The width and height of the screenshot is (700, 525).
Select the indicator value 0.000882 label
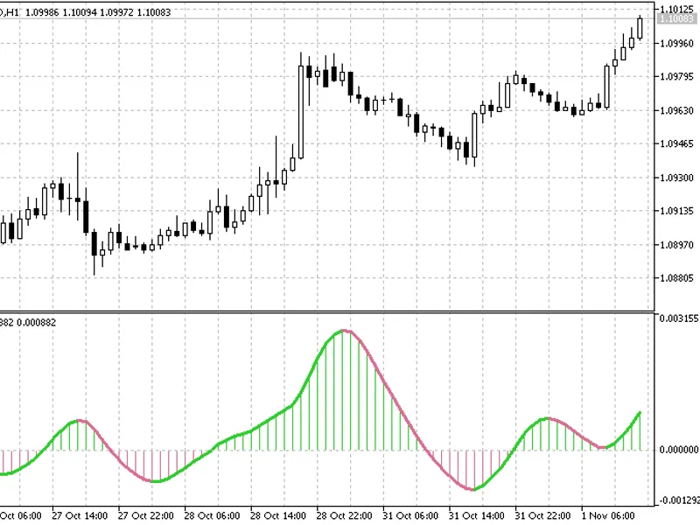(36, 322)
